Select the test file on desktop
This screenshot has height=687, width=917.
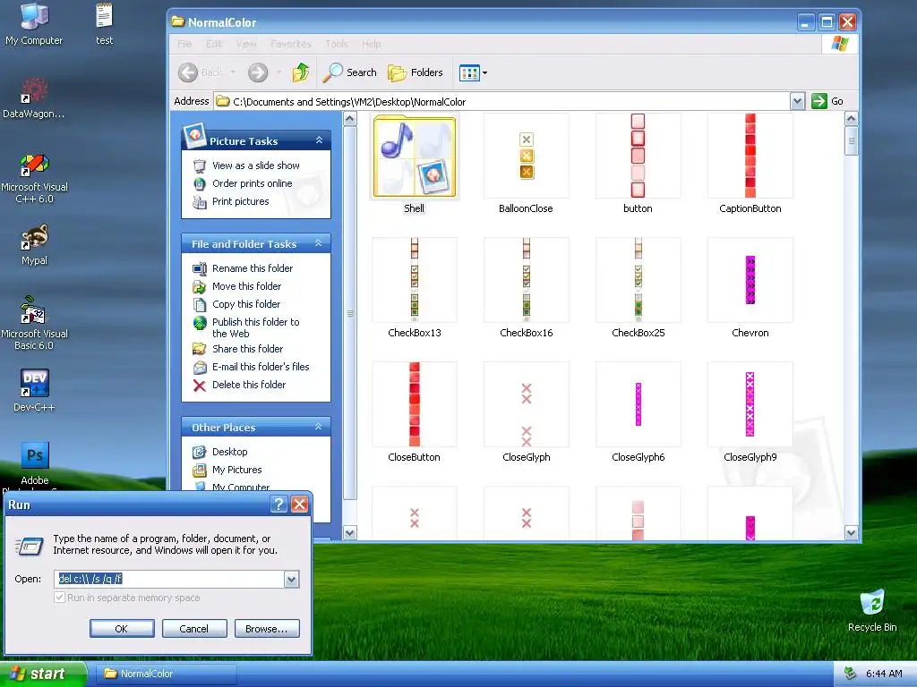pyautogui.click(x=104, y=23)
